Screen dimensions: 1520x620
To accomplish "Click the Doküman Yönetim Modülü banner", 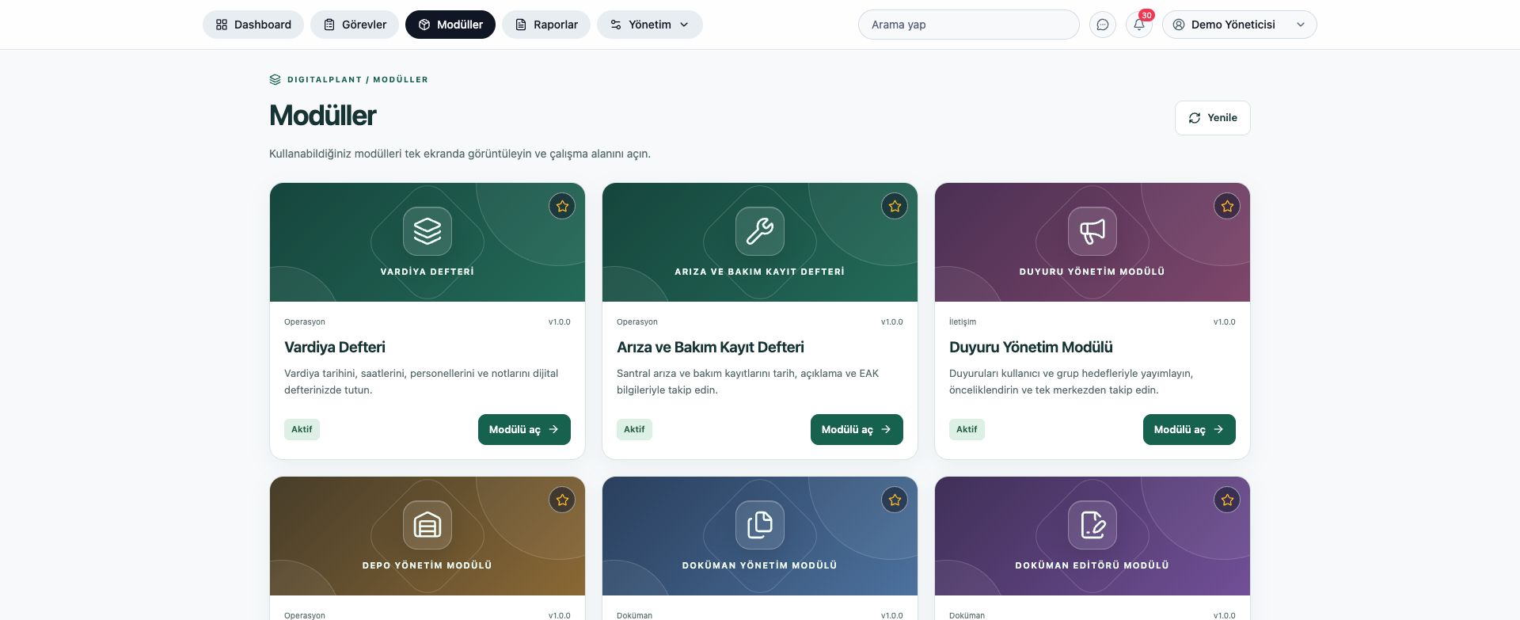I will coord(760,536).
